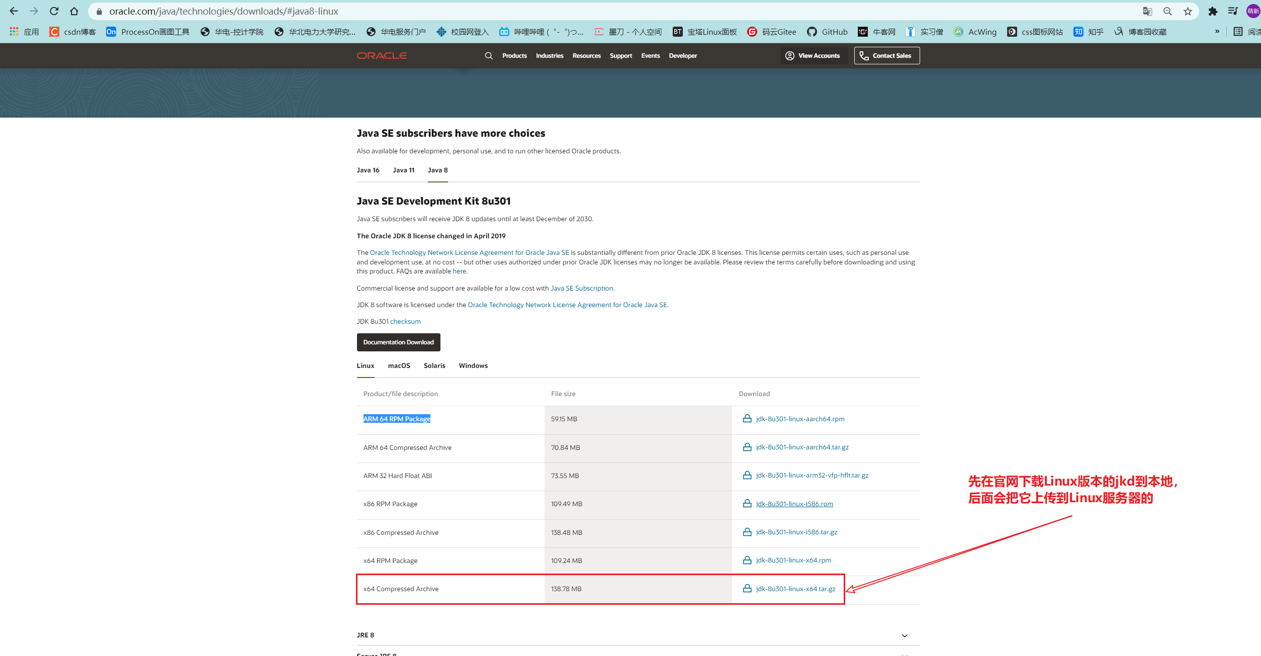Image resolution: width=1261 pixels, height=656 pixels.
Task: Switch to the macOS tab
Action: (399, 366)
